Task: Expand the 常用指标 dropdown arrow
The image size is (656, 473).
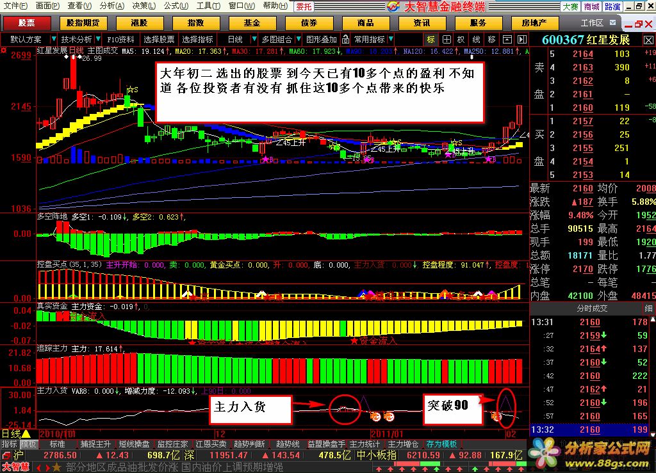Action: pos(391,39)
